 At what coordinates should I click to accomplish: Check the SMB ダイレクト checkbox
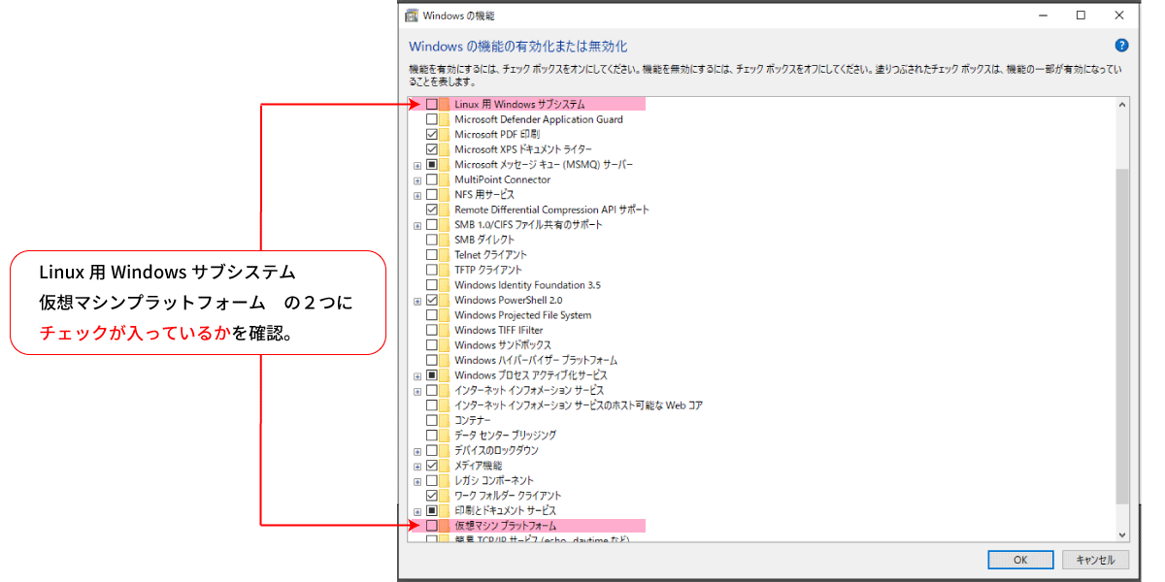coord(432,240)
